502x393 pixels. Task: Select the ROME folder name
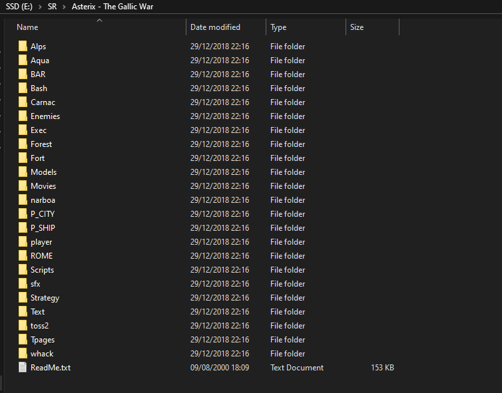tap(41, 256)
